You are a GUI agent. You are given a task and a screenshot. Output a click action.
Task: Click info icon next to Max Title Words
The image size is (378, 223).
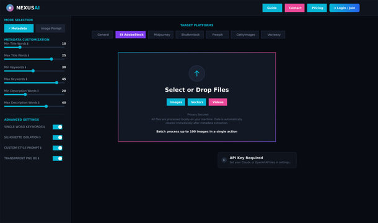(x=29, y=56)
